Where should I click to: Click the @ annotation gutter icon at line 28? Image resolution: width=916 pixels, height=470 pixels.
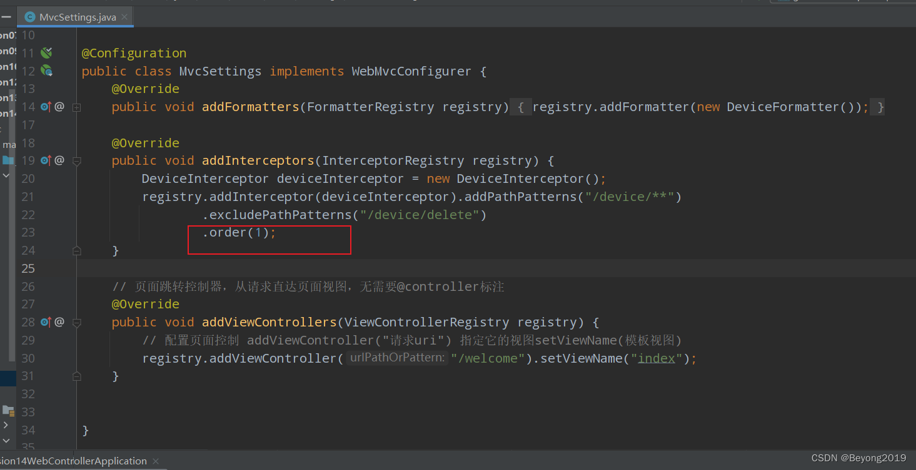(x=59, y=322)
